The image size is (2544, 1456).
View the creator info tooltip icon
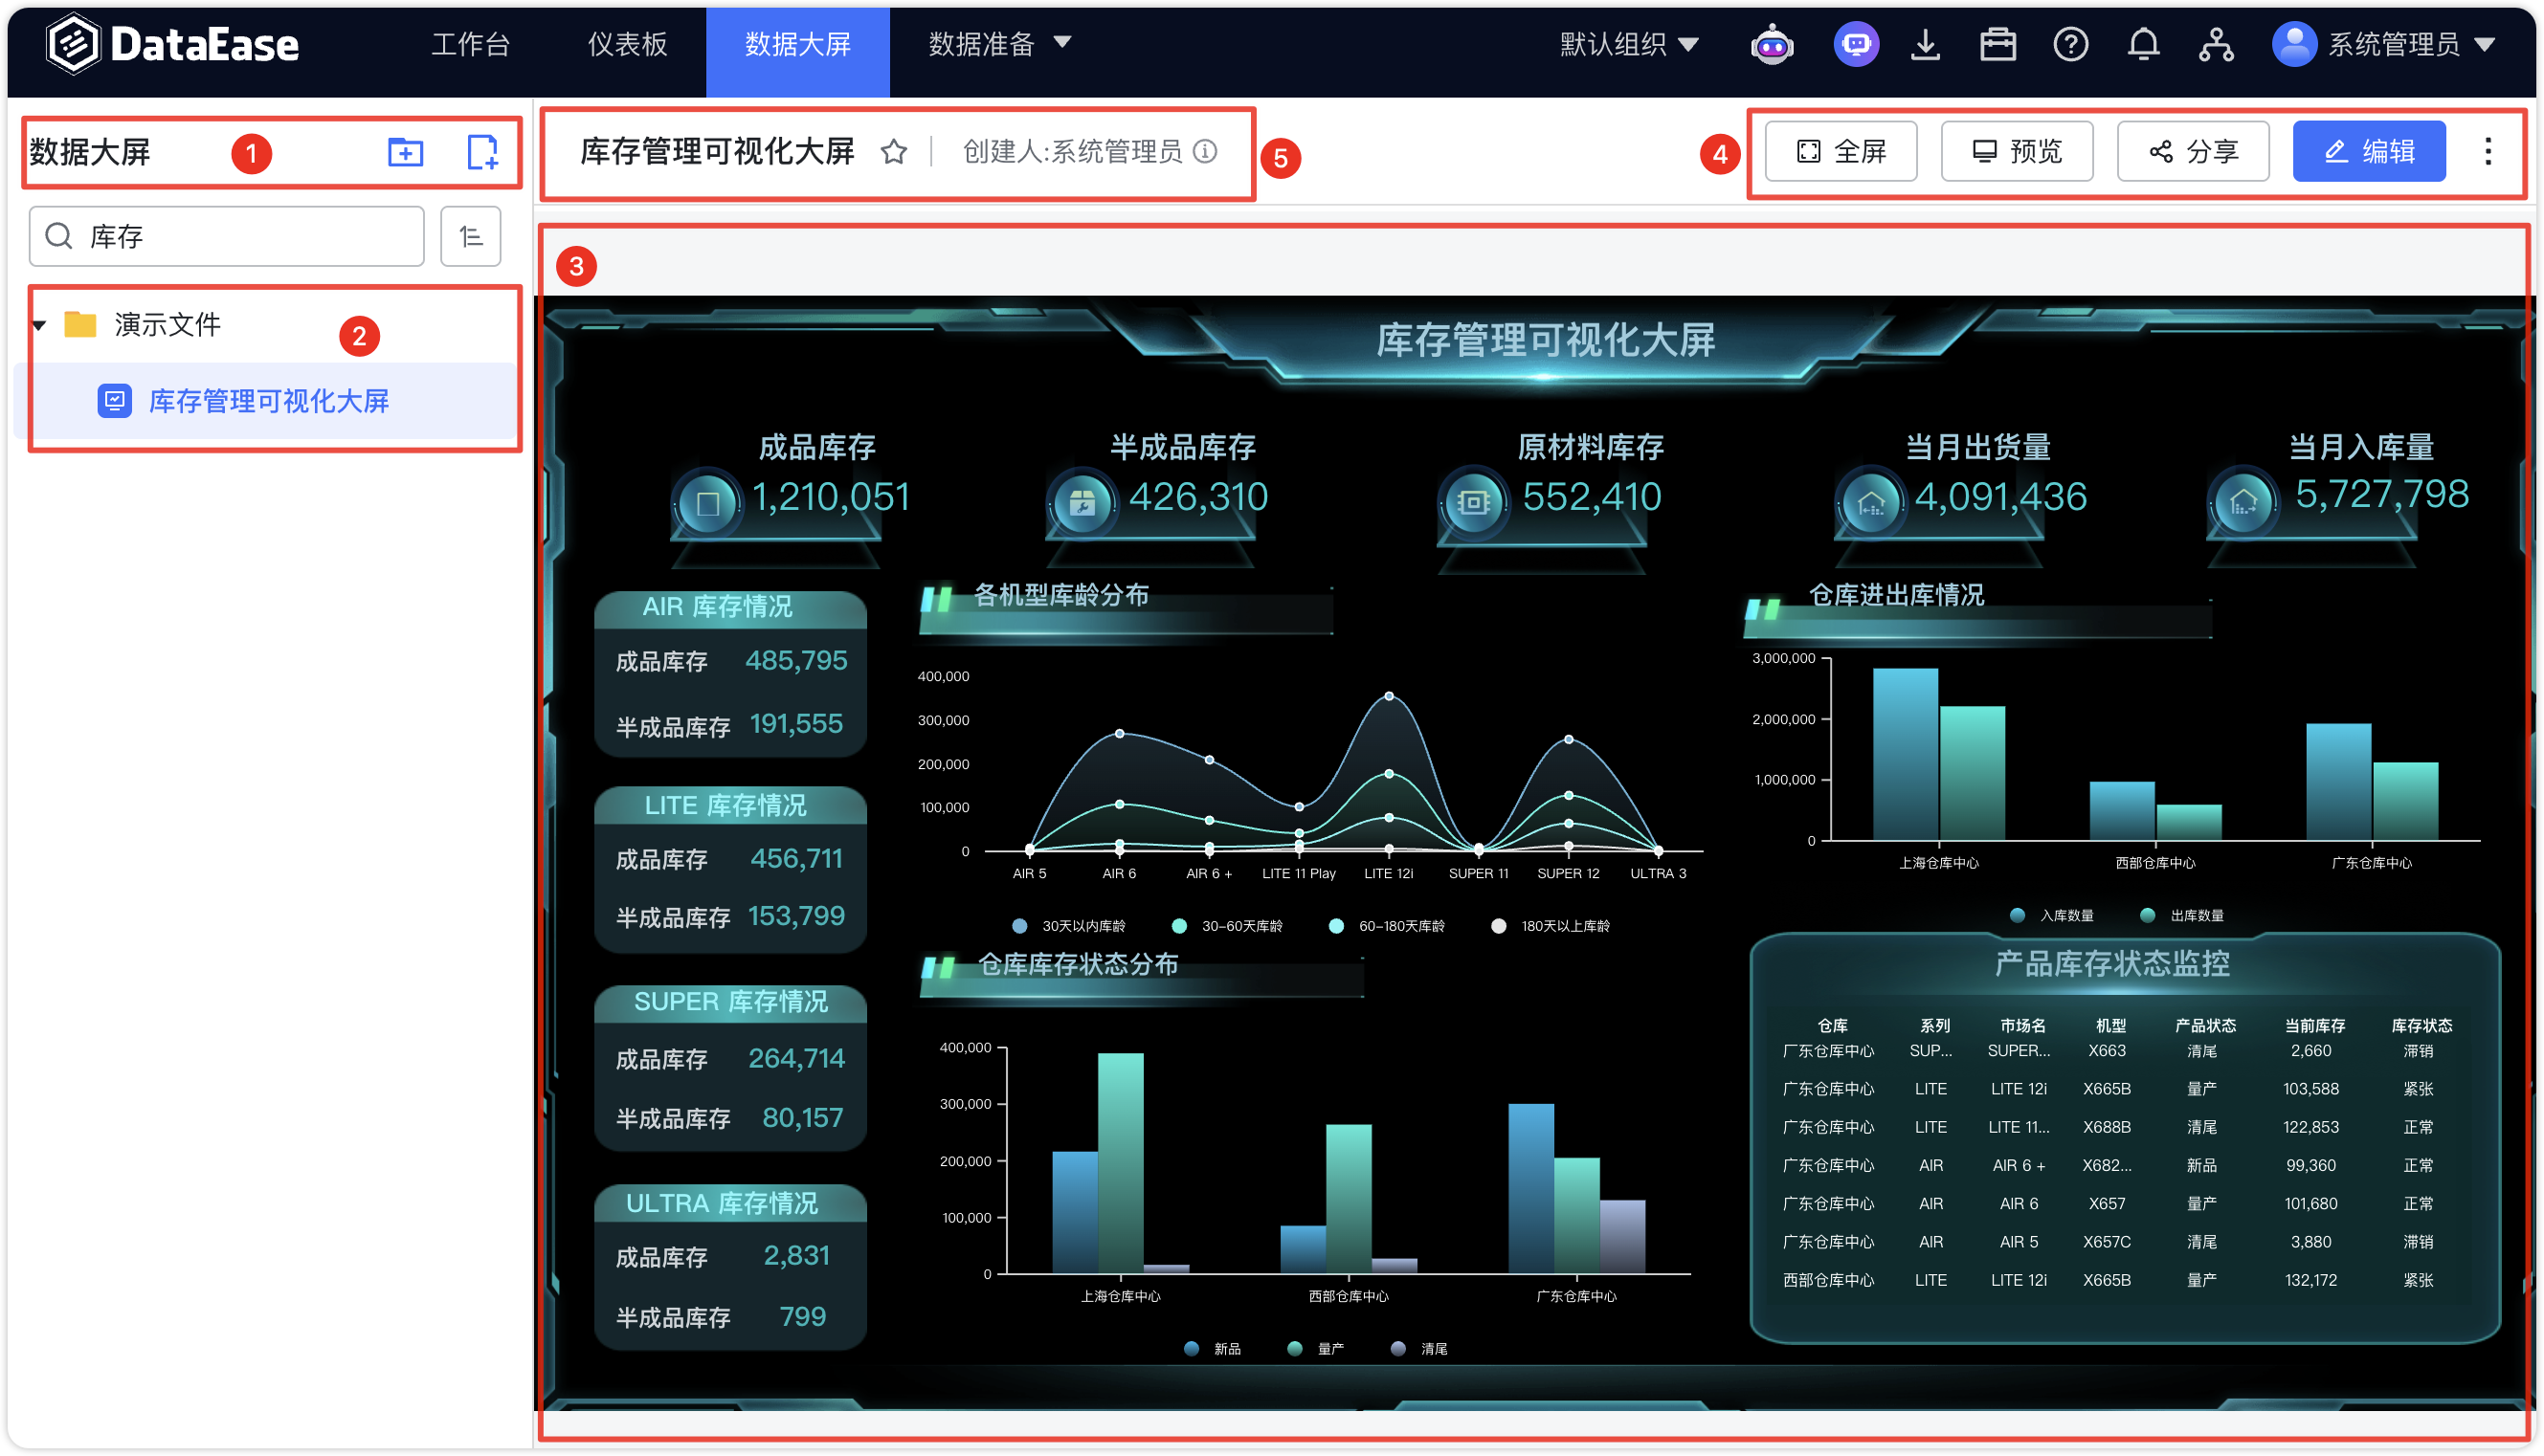(x=1209, y=151)
